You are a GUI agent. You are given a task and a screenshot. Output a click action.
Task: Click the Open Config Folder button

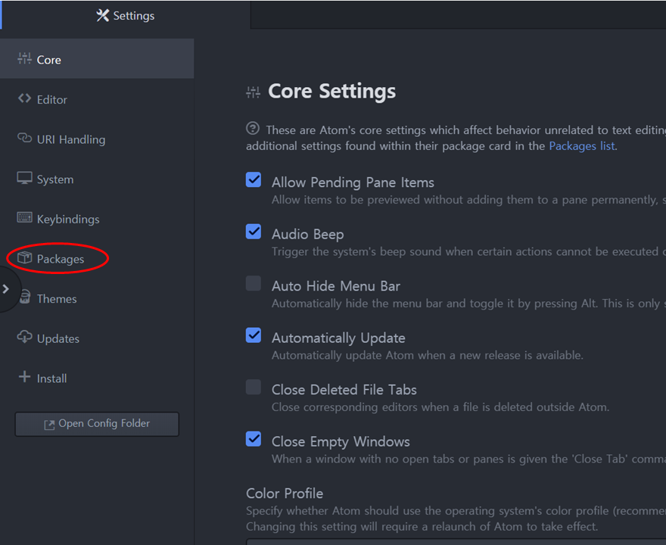pos(97,424)
